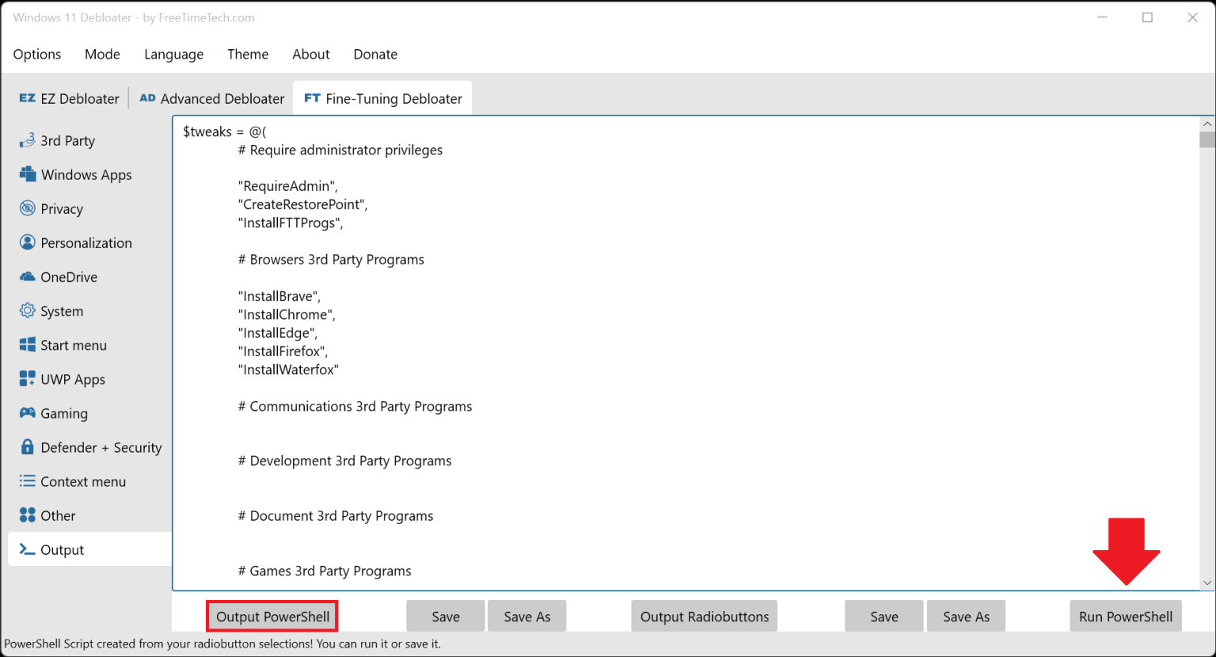Viewport: 1216px width, 657px height.
Task: Switch to the EZ Debloater tab
Action: (68, 97)
